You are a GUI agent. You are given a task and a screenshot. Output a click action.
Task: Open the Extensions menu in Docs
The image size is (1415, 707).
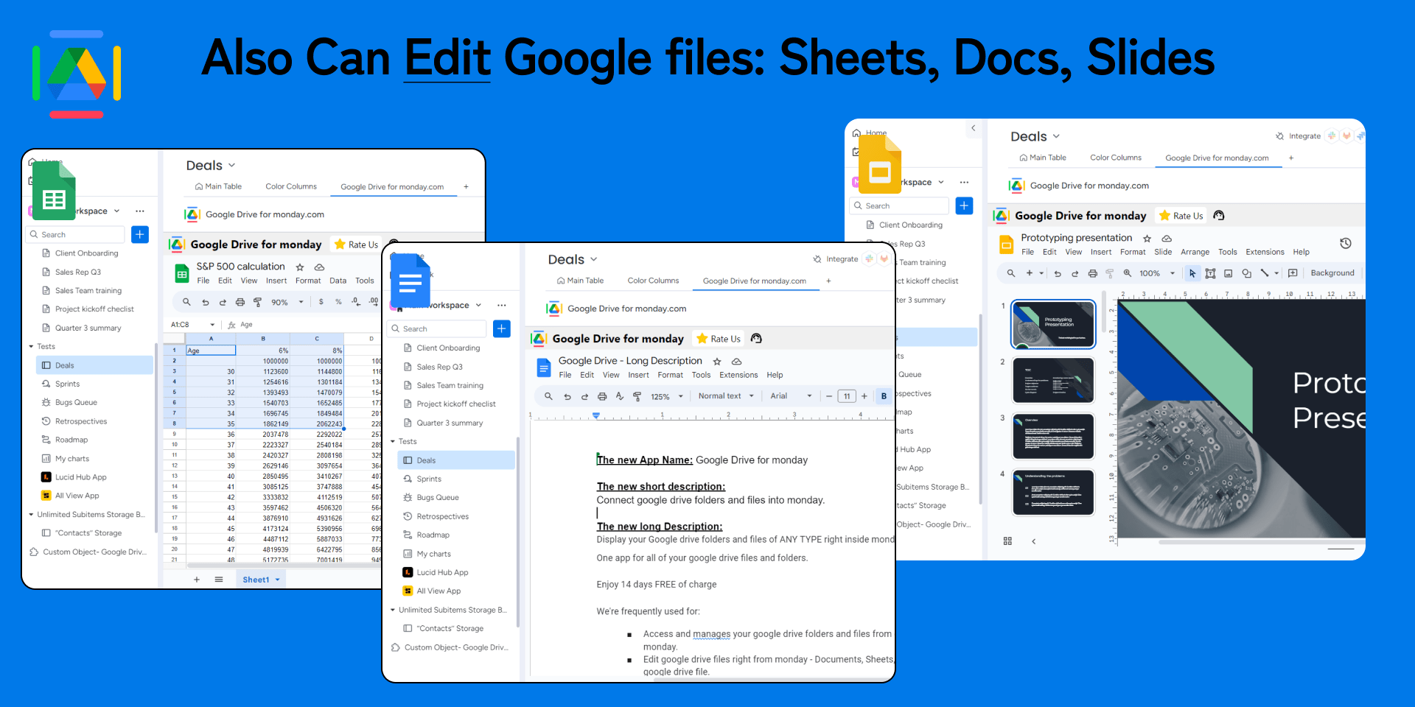tap(738, 375)
